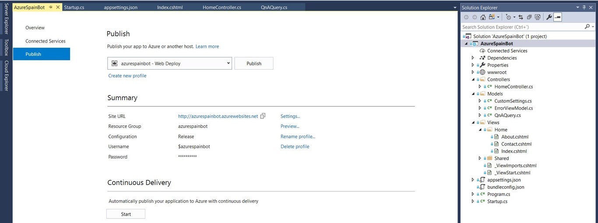Open Properties wrench icon in Solution Explorer
The image size is (598, 223).
pos(549,17)
